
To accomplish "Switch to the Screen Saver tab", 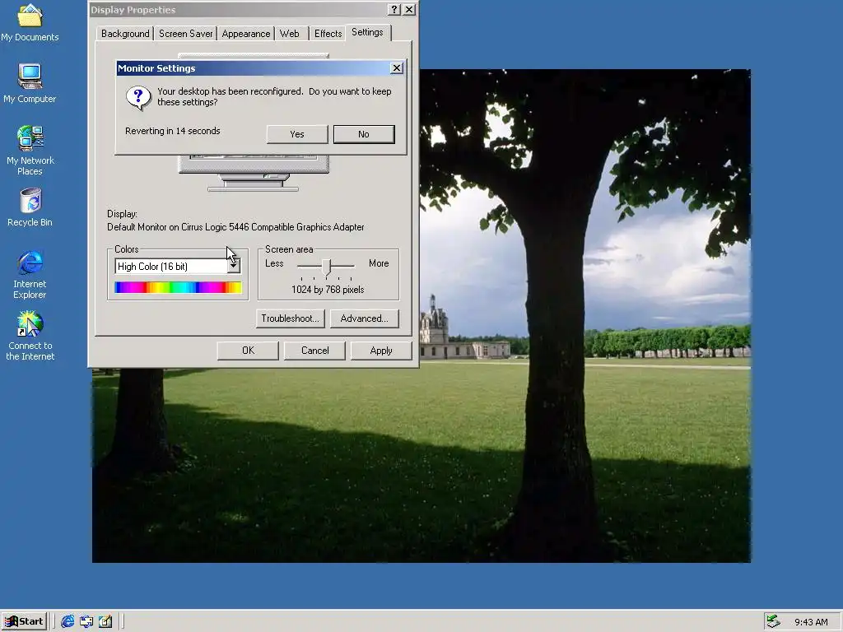I will [x=186, y=33].
